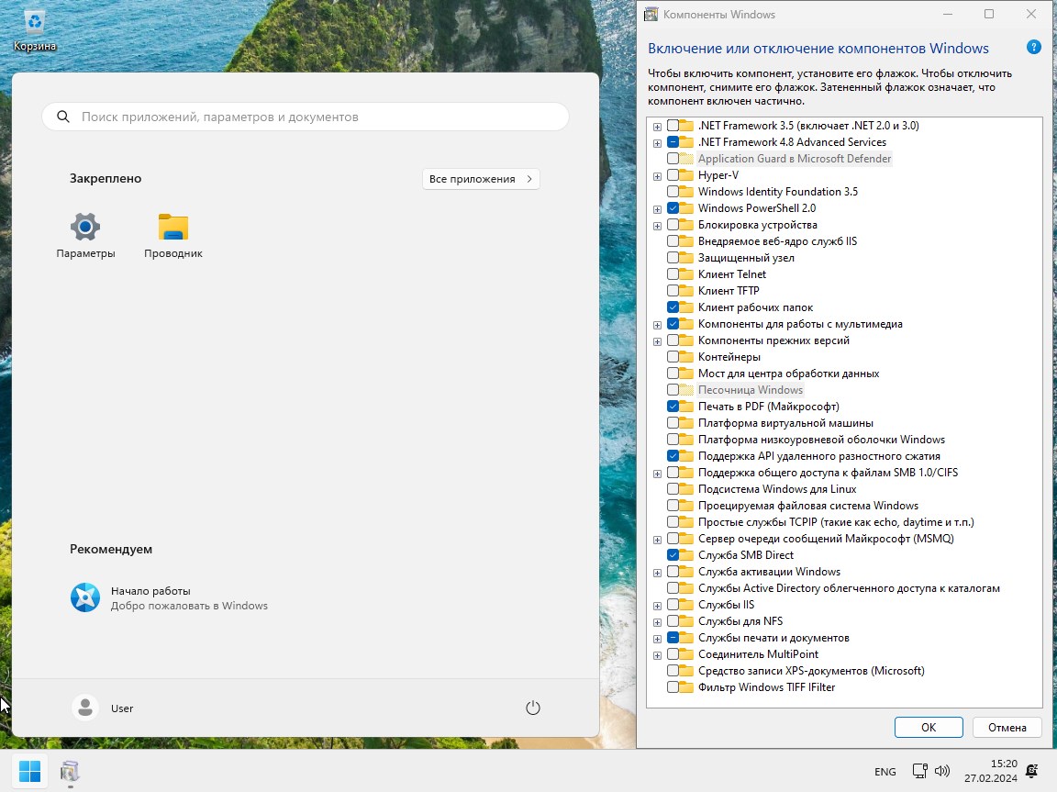Switch the ENG input language indicator
Image resolution: width=1057 pixels, height=792 pixels.
[x=885, y=772]
